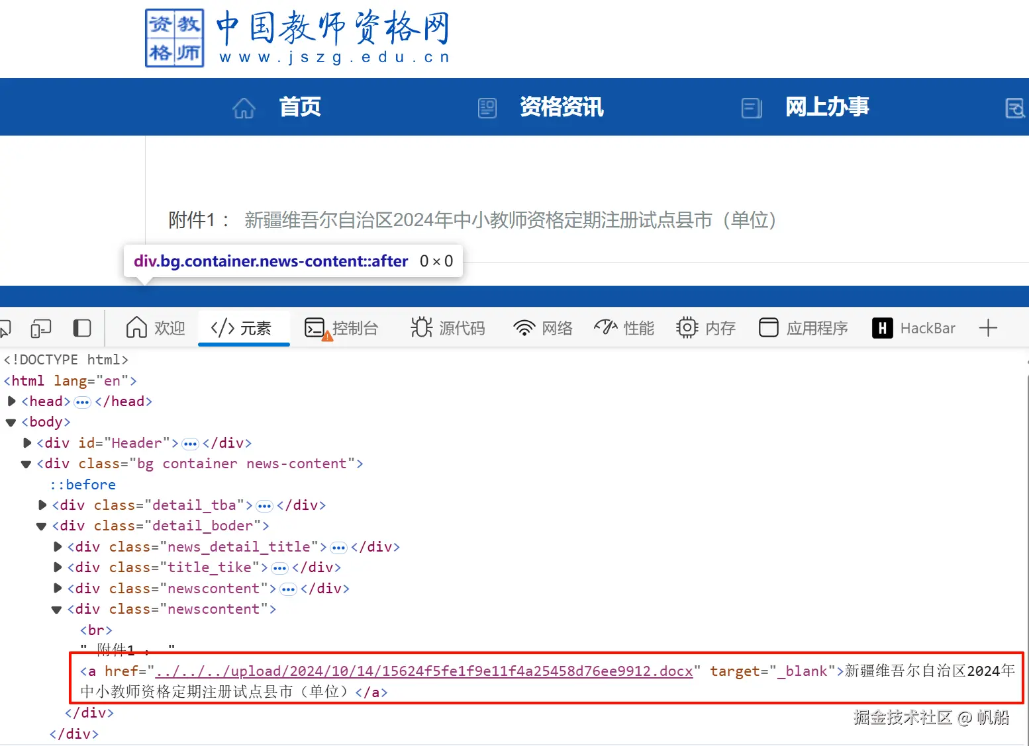1029x746 pixels.
Task: Expand the detail_tba div node
Action: 42,505
